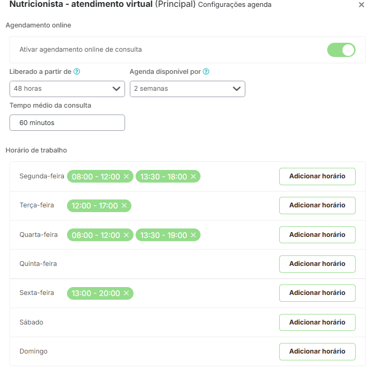Add a time slot for Segunda-feira
The image size is (372, 372).
(x=317, y=176)
